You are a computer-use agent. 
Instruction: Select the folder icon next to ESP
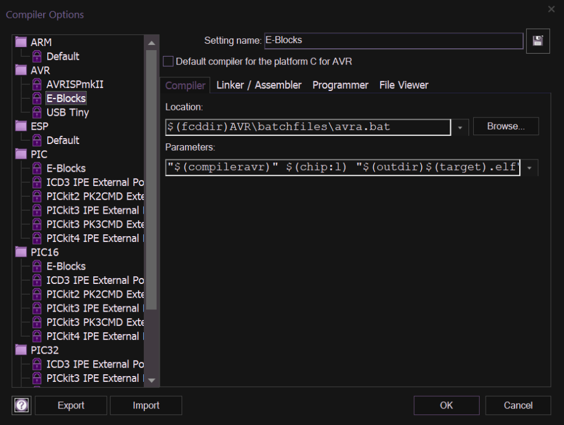(21, 126)
